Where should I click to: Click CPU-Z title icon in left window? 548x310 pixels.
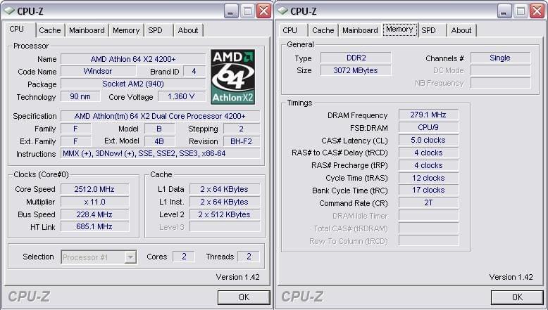(x=8, y=11)
